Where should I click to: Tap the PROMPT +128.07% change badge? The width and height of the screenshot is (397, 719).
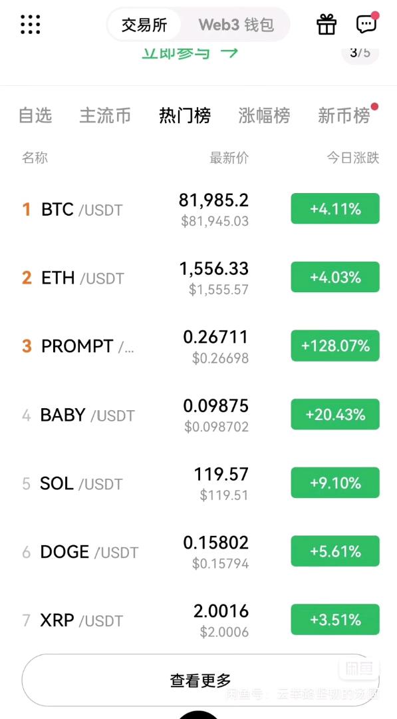point(335,346)
